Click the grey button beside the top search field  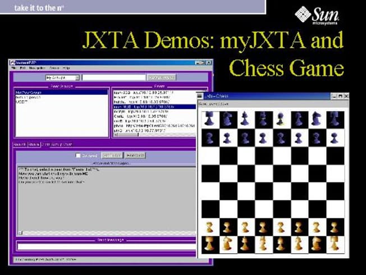tap(161, 77)
